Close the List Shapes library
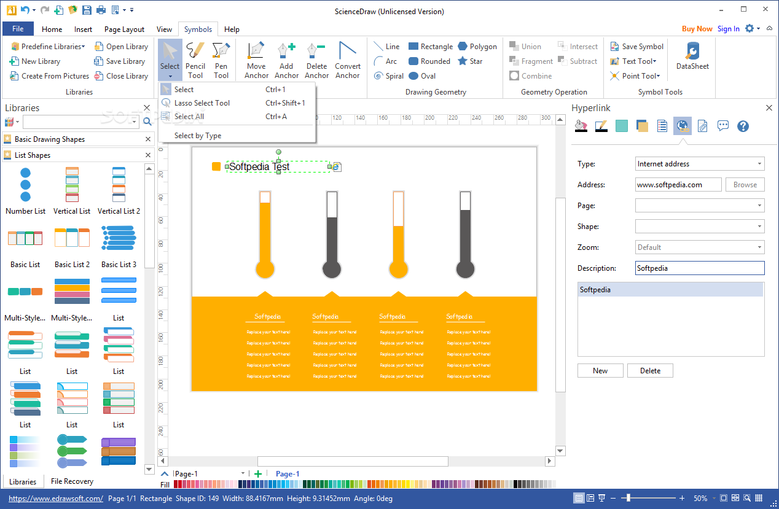The height and width of the screenshot is (509, 779). point(147,155)
